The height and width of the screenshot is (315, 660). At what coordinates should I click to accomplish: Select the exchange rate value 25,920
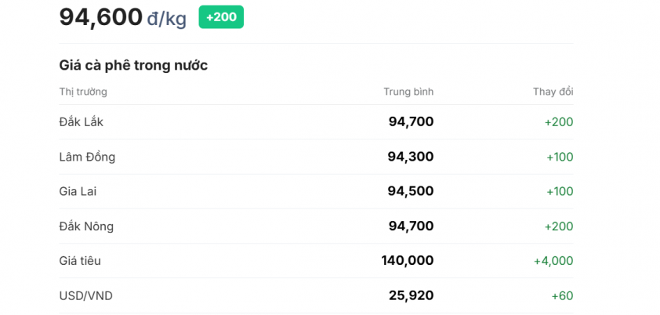[412, 295]
